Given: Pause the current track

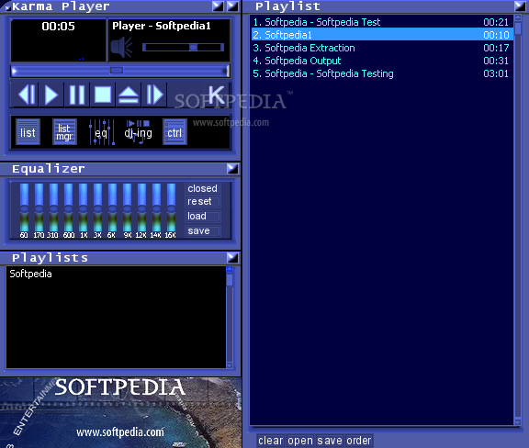Looking at the screenshot, I should coord(77,95).
